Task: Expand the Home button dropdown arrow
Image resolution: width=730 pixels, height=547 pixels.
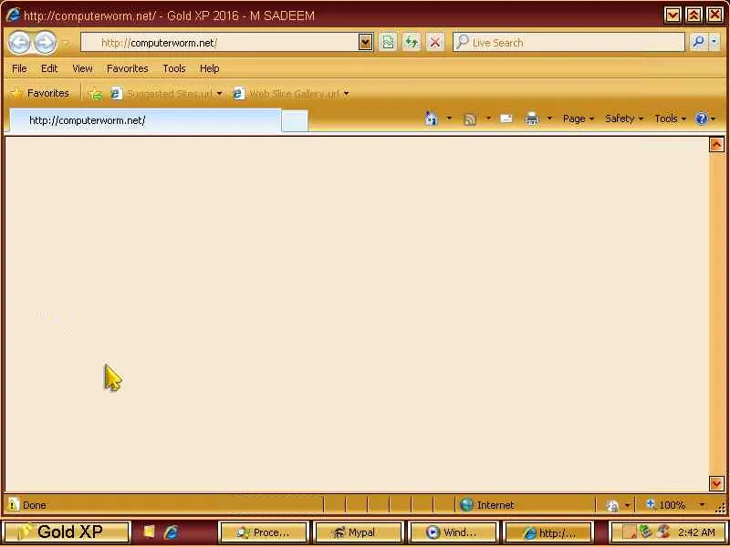Action: click(x=449, y=119)
